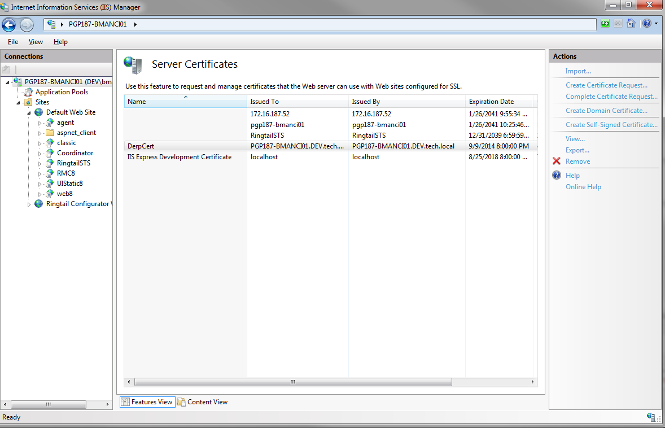Click the classic application icon
Screen dimensions: 665x428
[x=50, y=143]
